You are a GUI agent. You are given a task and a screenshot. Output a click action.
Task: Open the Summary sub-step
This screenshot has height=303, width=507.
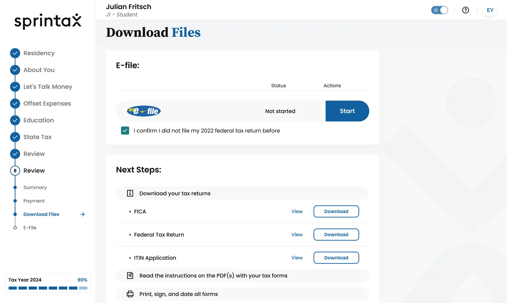(x=35, y=187)
